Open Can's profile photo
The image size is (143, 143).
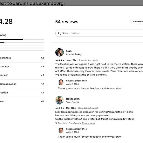point(59,52)
